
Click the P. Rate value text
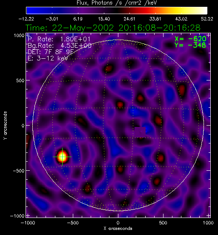click(75, 39)
